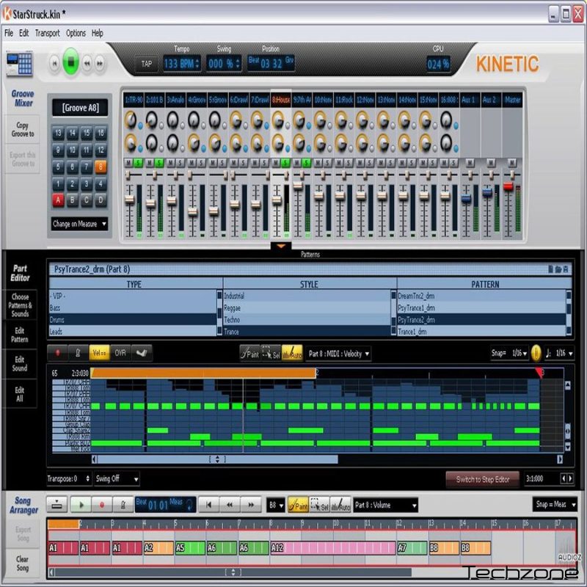Open the Help menu
The width and height of the screenshot is (587, 587).
tap(98, 33)
